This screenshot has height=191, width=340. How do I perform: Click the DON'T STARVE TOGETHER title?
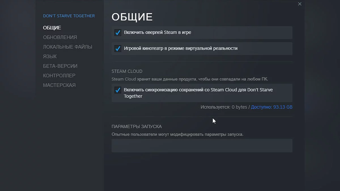click(x=69, y=16)
